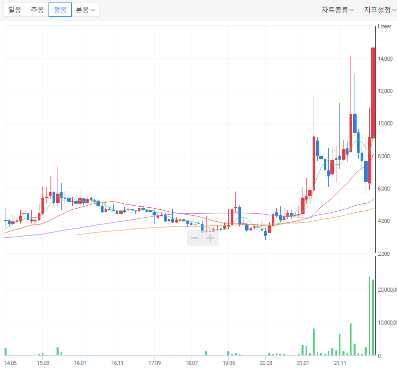The width and height of the screenshot is (397, 369).
Task: Click the 19.05 date axis label
Action: [x=229, y=363]
